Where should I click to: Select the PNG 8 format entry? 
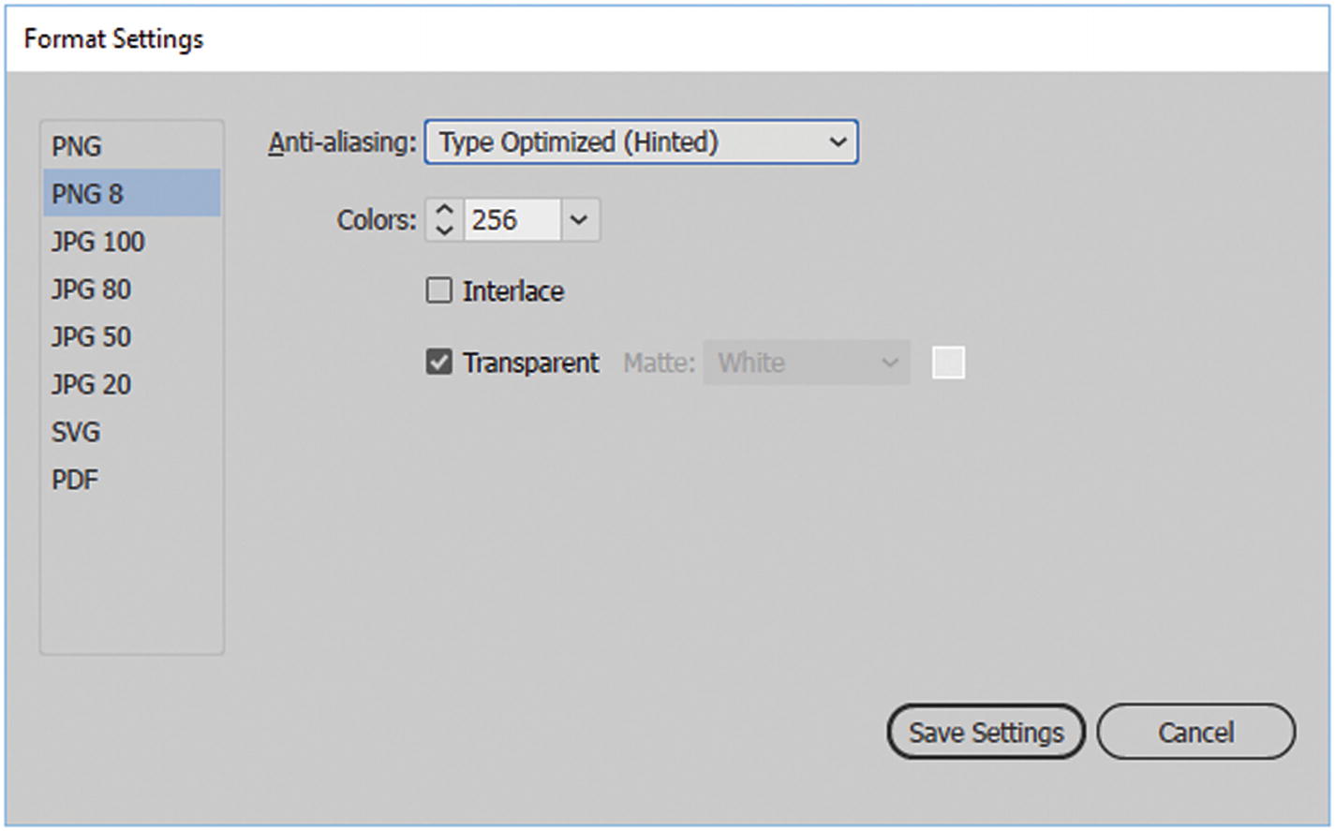click(x=87, y=194)
